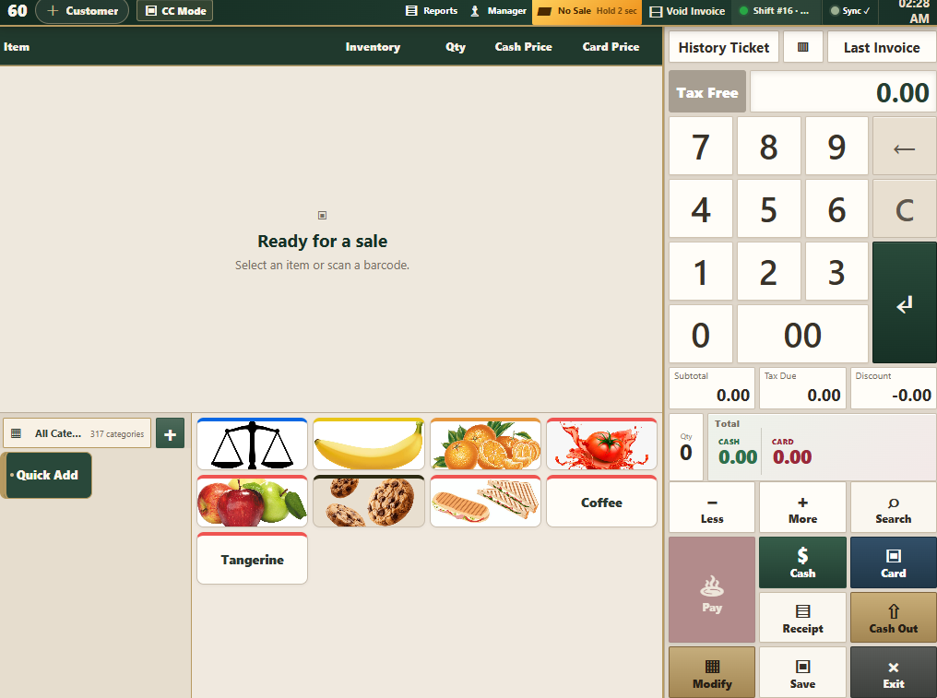937x698 pixels.
Task: Add the banana item tile
Action: pos(369,444)
